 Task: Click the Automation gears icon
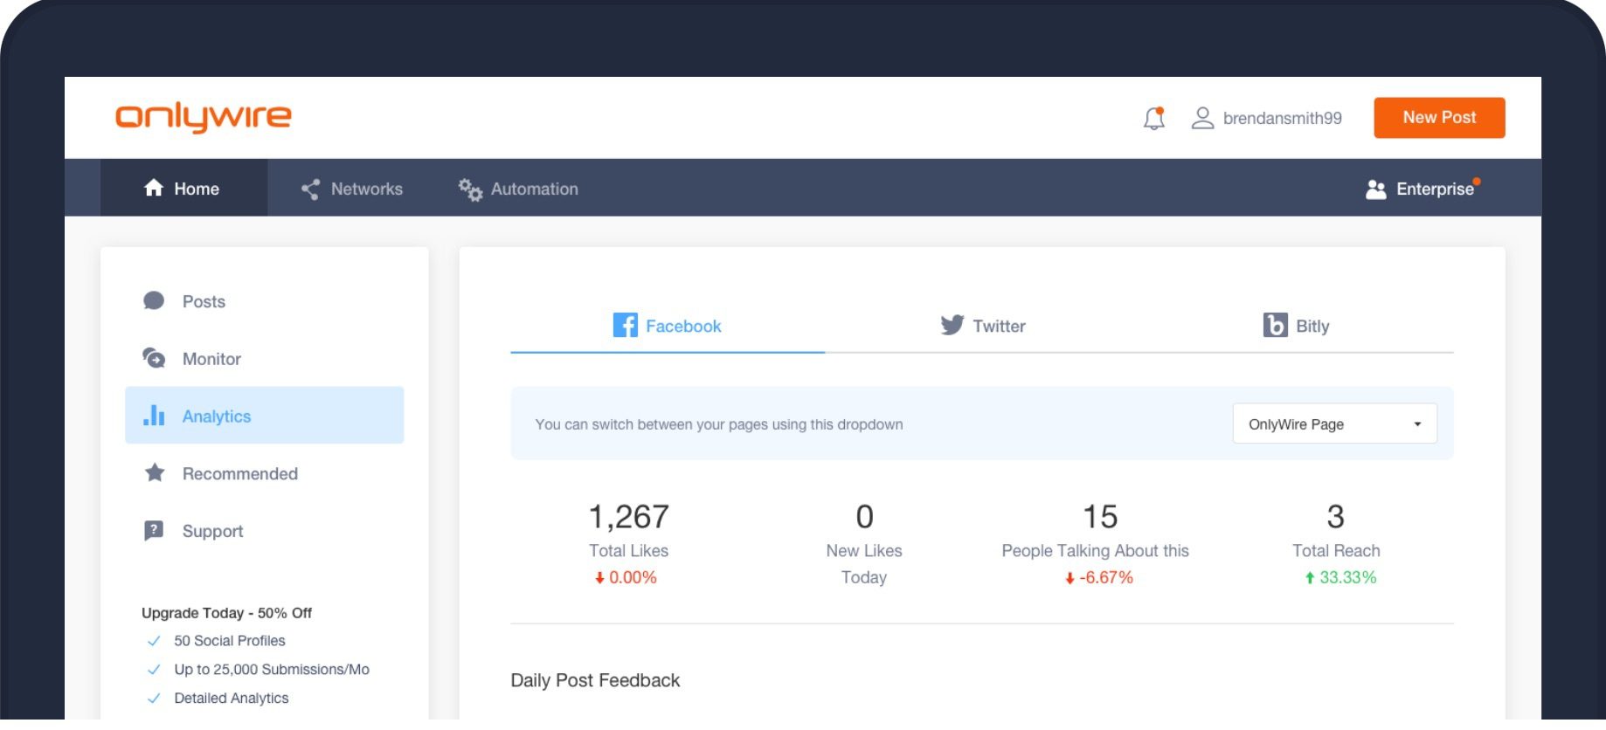[470, 189]
